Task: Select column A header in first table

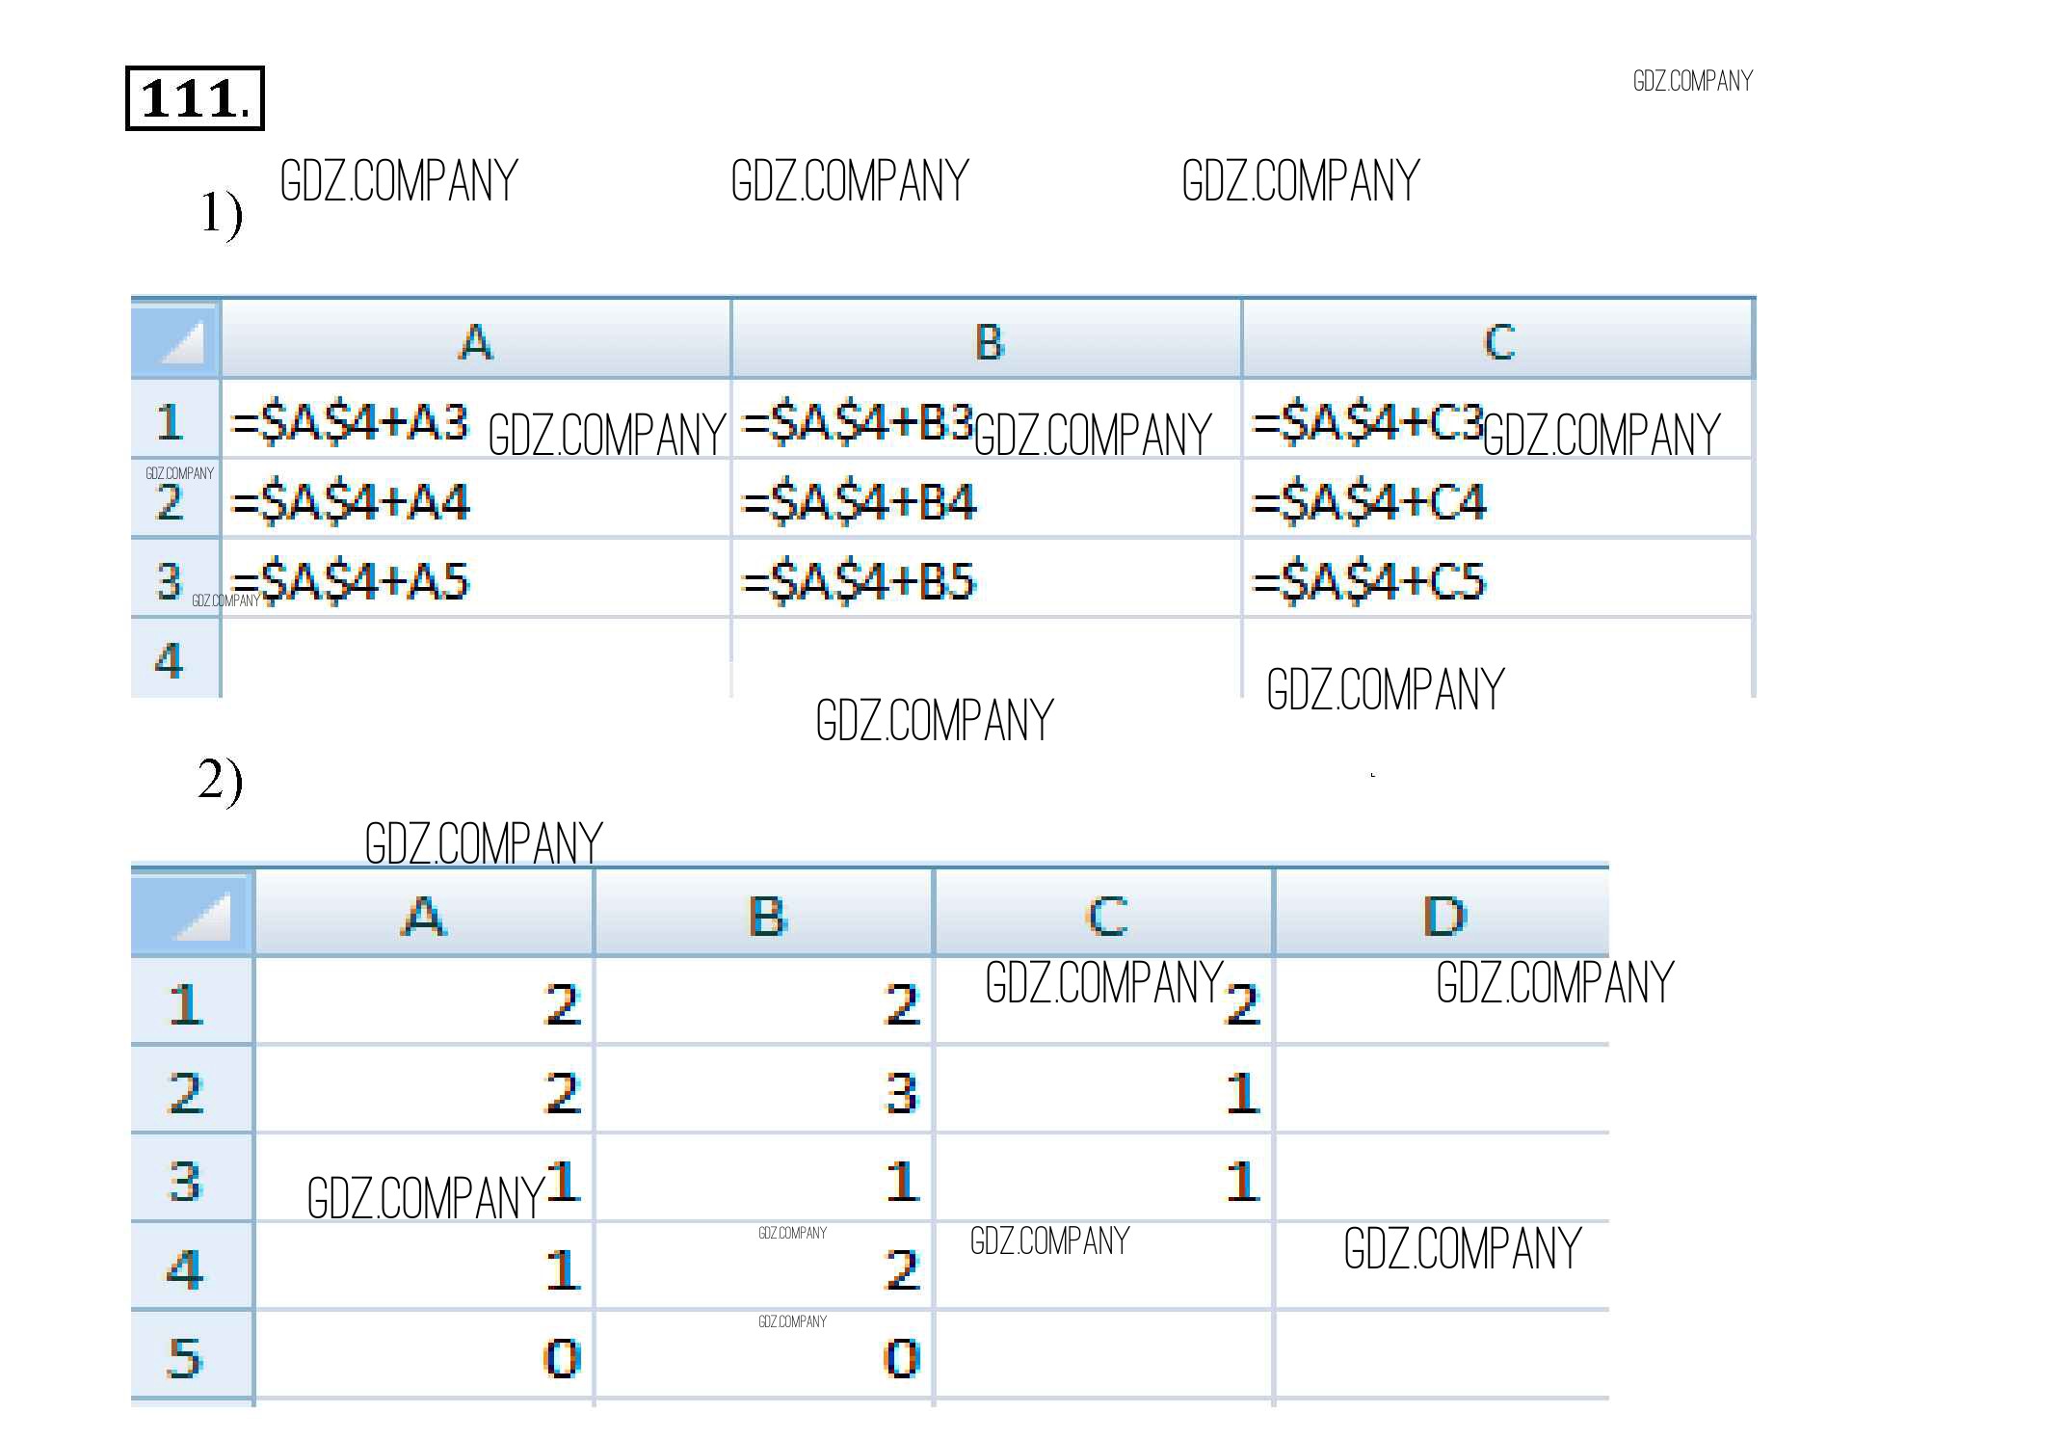Action: click(476, 340)
